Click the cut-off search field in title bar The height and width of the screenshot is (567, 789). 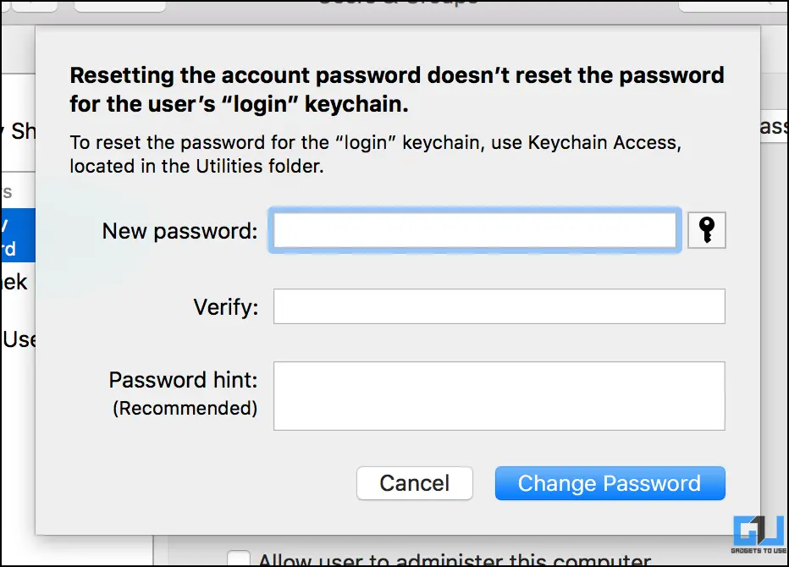[733, 5]
